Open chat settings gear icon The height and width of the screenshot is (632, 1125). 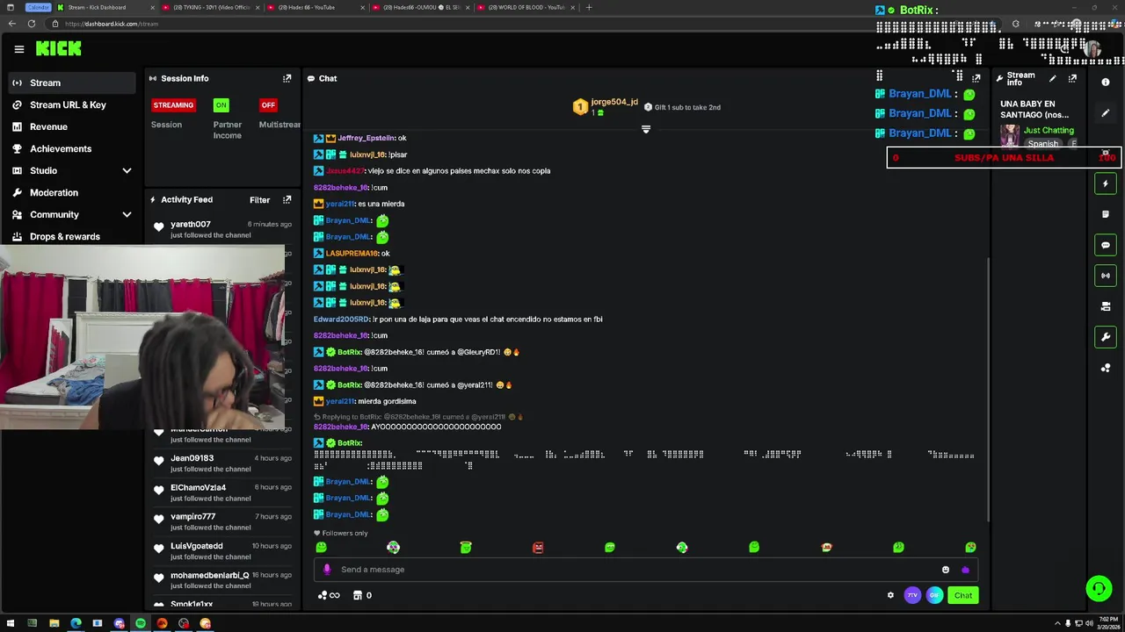[890, 595]
